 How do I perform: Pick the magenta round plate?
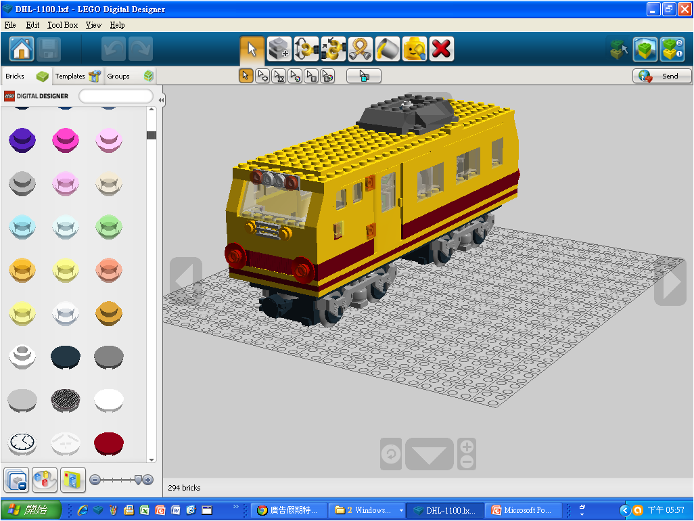[x=66, y=140]
